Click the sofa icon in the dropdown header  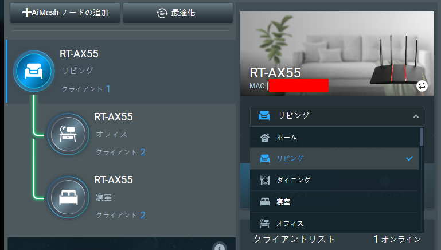[x=264, y=116]
